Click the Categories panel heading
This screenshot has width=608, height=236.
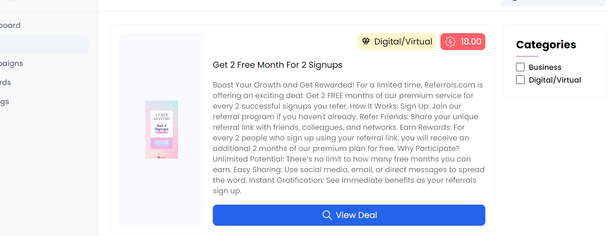[x=546, y=45]
